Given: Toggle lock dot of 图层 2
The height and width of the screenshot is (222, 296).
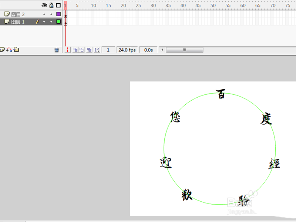Looking at the screenshot, I should point(51,14).
